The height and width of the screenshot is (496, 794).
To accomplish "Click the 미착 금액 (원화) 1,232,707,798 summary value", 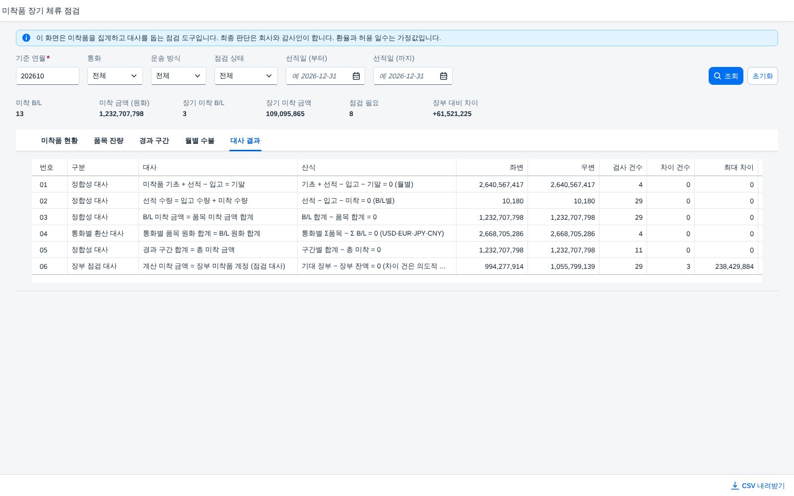I will click(x=122, y=114).
